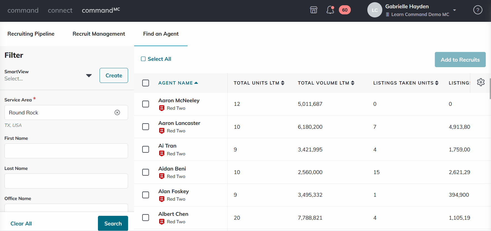
Task: Open the Aaron McNeeley agent profile
Action: click(179, 100)
